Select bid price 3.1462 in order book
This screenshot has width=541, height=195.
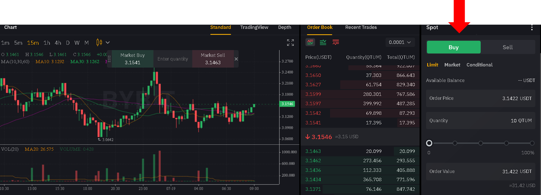point(313,161)
